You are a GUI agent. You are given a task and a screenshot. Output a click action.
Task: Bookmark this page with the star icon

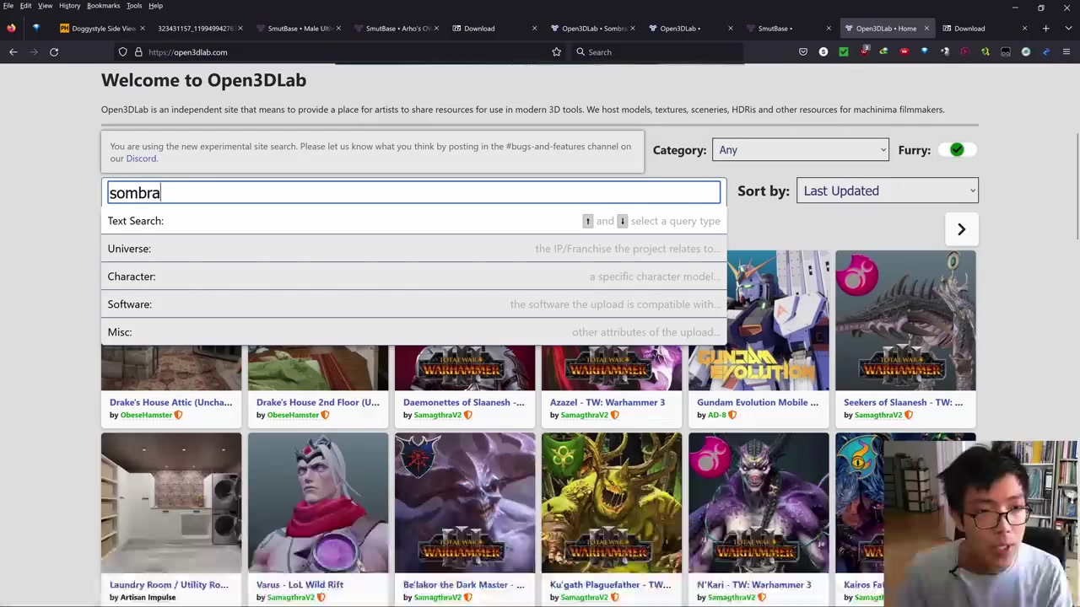(556, 52)
